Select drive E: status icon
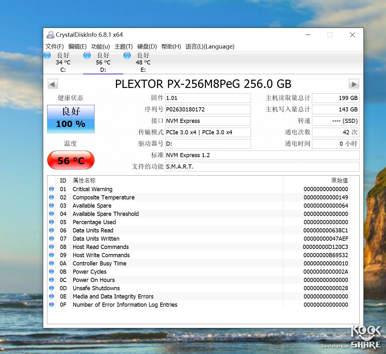Image resolution: width=386 pixels, height=354 pixels. pyautogui.click(x=127, y=55)
